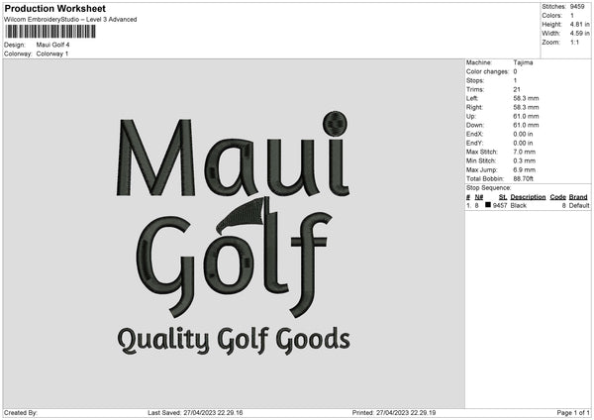The image size is (594, 420).
Task: Click the 'Maui' embroidered word
Action: (233, 155)
